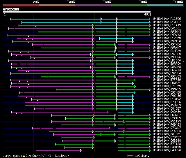Open hit UniRef100_A9NWN3
Viewport: 186px width, 158px height.
(167, 32)
